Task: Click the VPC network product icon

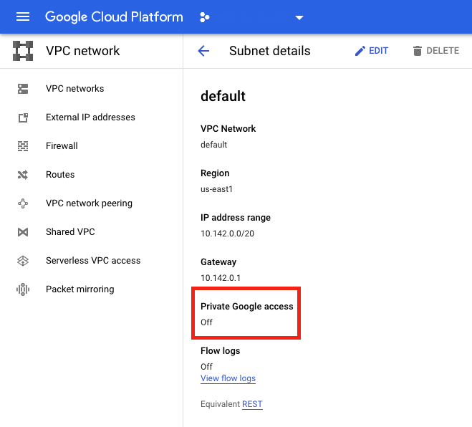Action: [x=23, y=51]
